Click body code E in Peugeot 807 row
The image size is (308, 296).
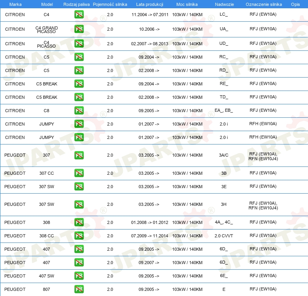224,289
